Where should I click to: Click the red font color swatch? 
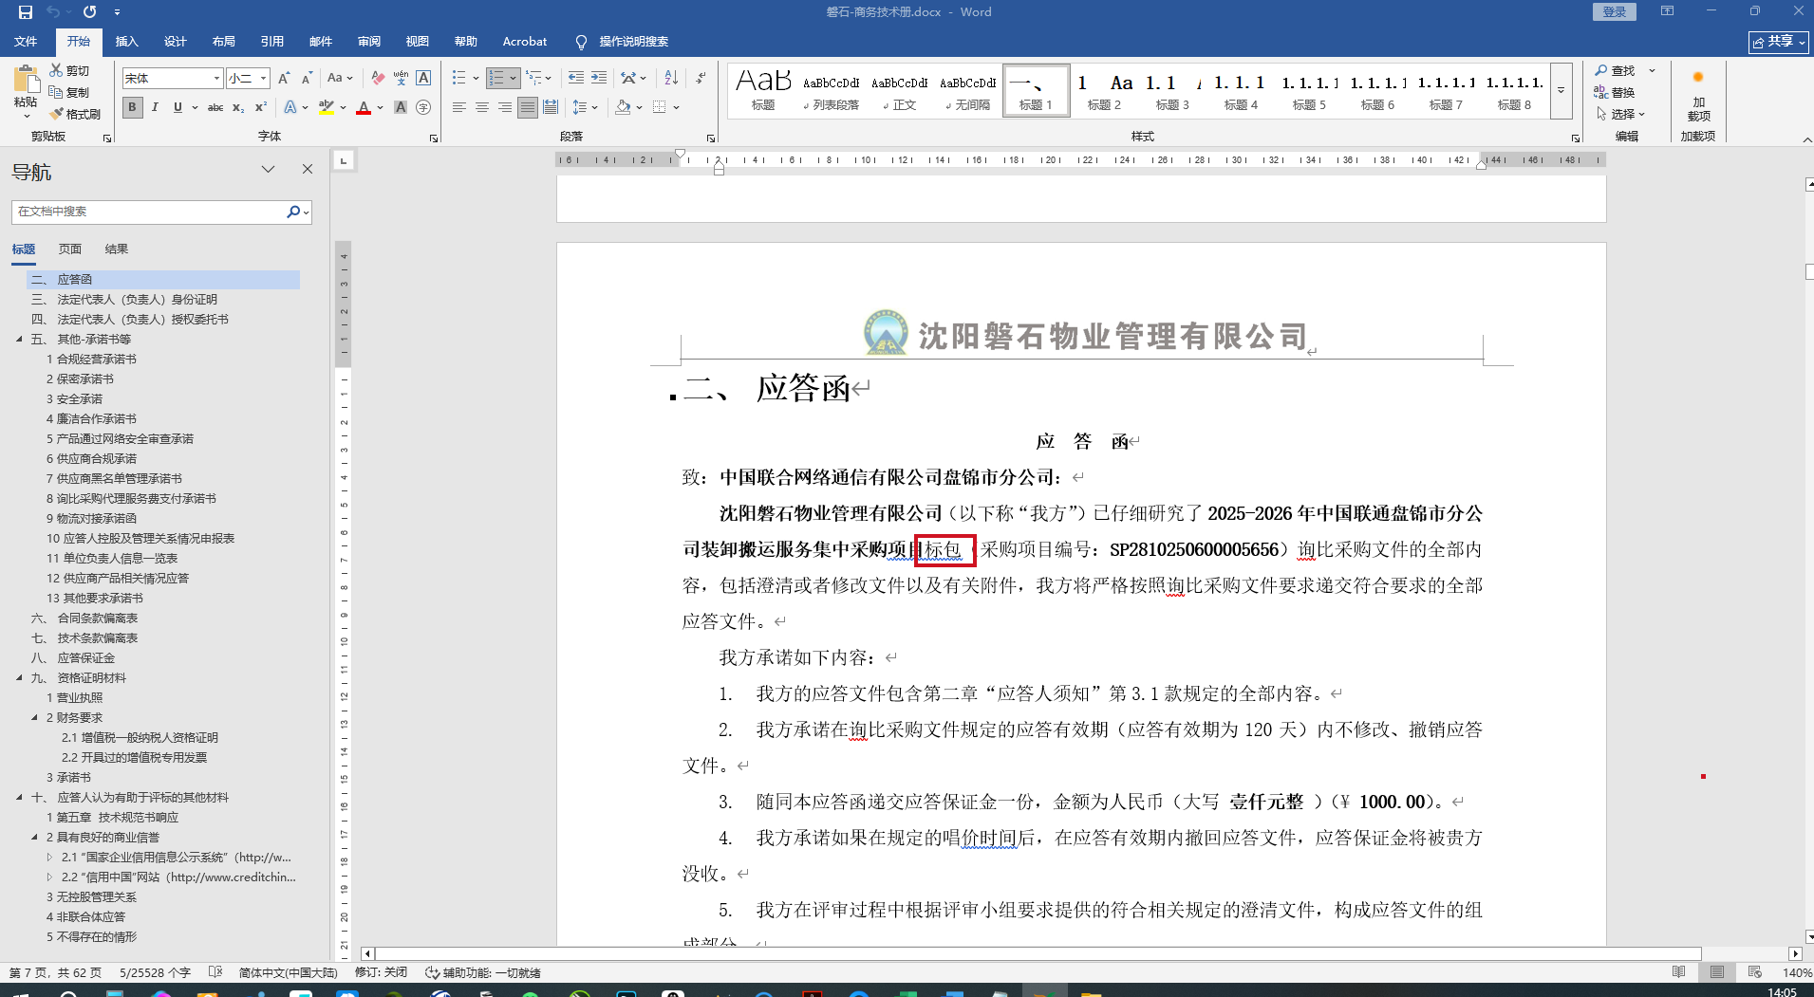[364, 108]
